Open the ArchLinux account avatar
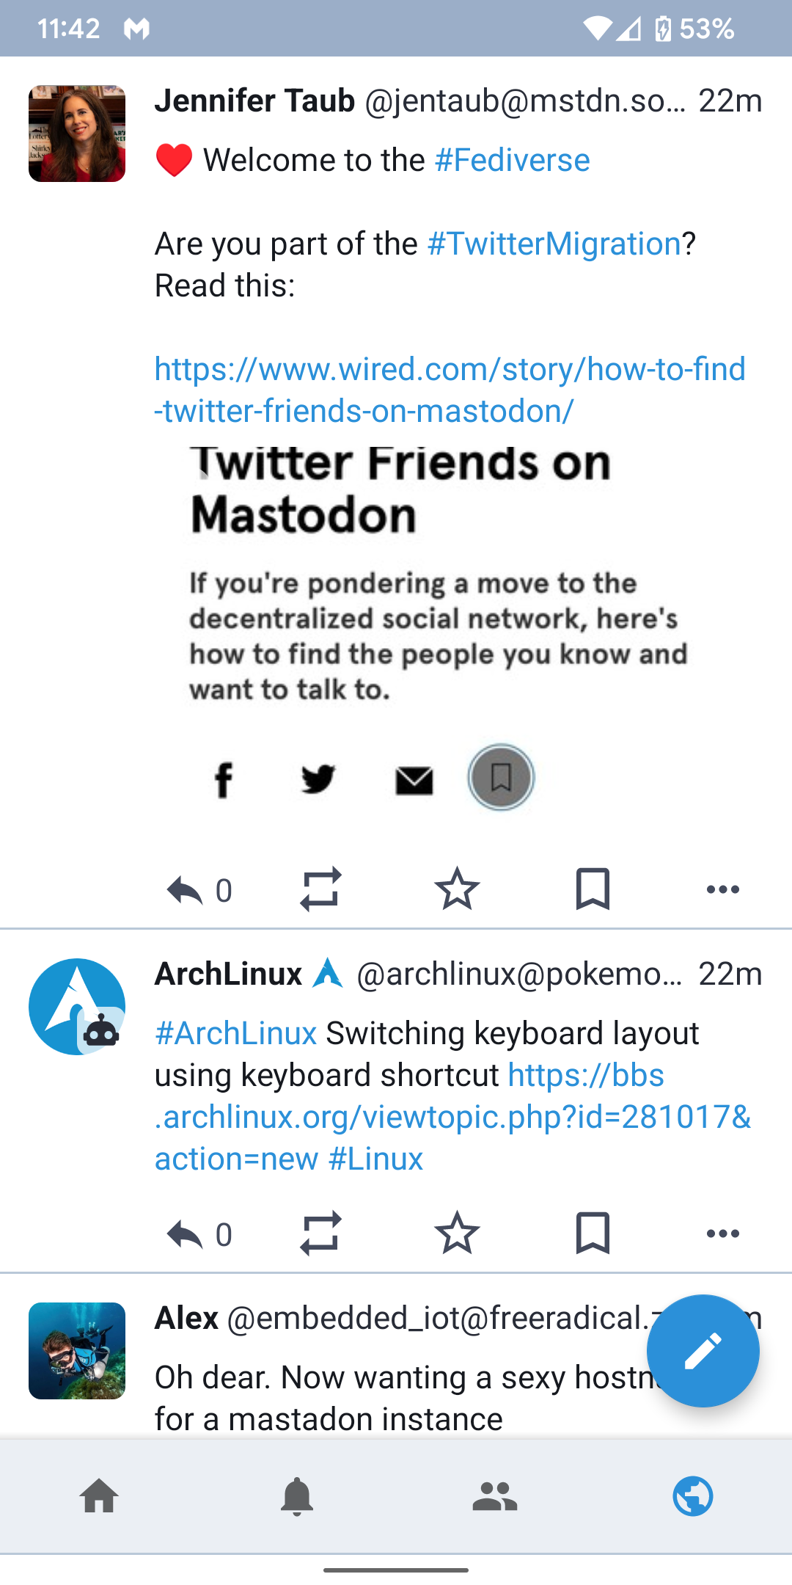This screenshot has height=1585, width=792. (76, 1006)
